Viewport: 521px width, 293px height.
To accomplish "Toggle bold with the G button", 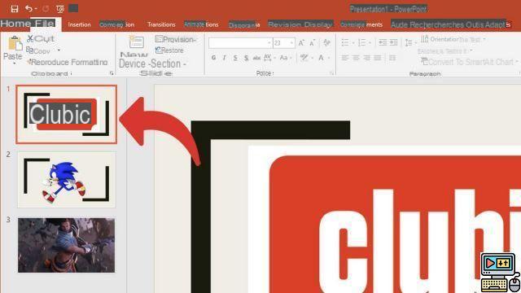I will 213,58.
